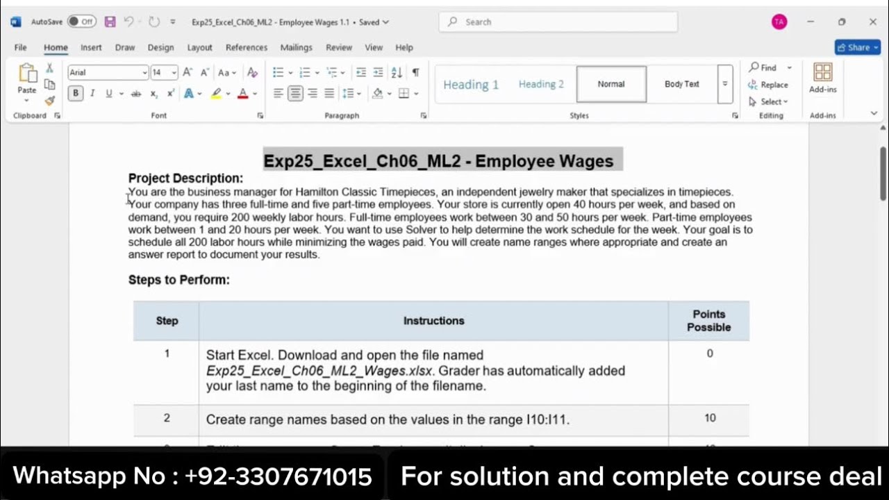Open the Font dialog launcher
The image size is (889, 500).
click(x=260, y=116)
